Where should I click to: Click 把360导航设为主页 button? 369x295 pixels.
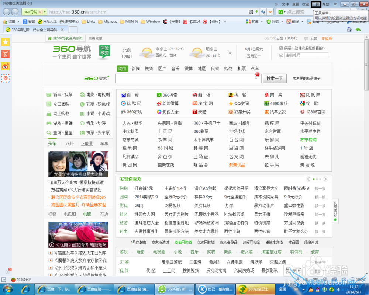click(x=65, y=38)
